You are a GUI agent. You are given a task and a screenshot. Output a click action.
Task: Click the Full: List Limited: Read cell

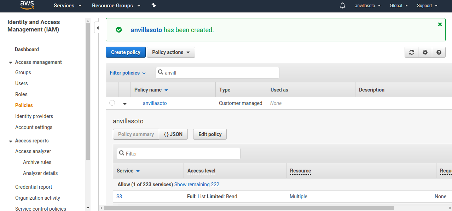pos(212,197)
